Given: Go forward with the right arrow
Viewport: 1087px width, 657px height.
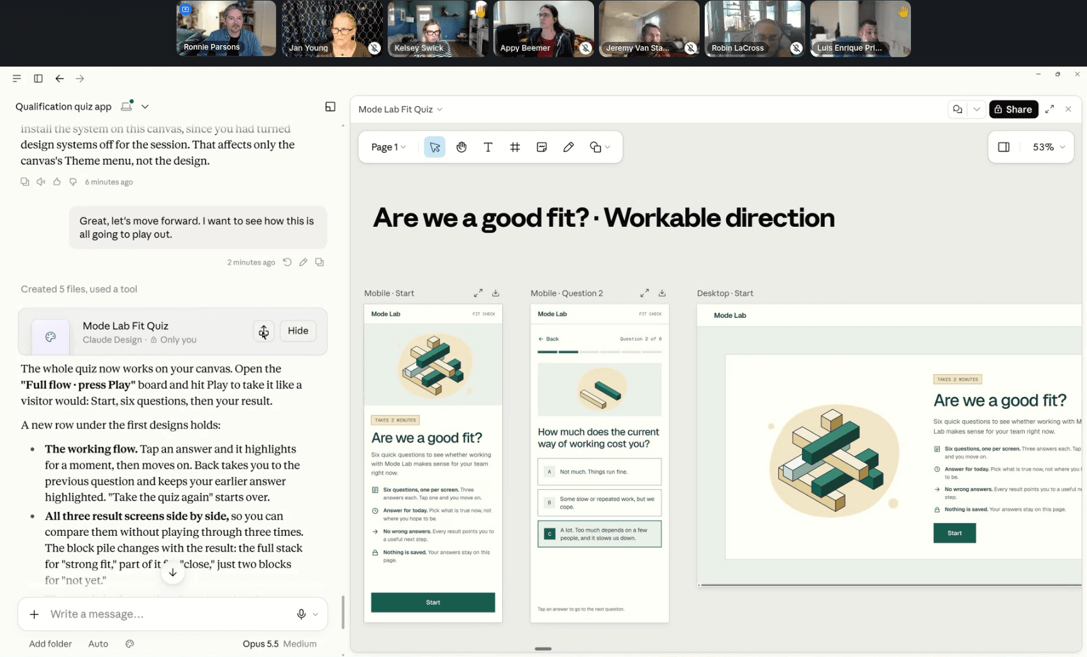Looking at the screenshot, I should 80,79.
